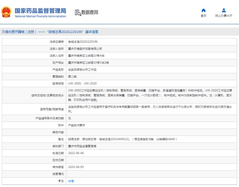Image resolution: width=239 pixels, height=187 pixels.
Task: Click the 数据查询 heading
Action: 90,12
